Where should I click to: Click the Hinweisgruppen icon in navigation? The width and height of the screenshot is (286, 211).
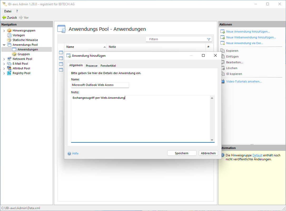click(x=9, y=30)
